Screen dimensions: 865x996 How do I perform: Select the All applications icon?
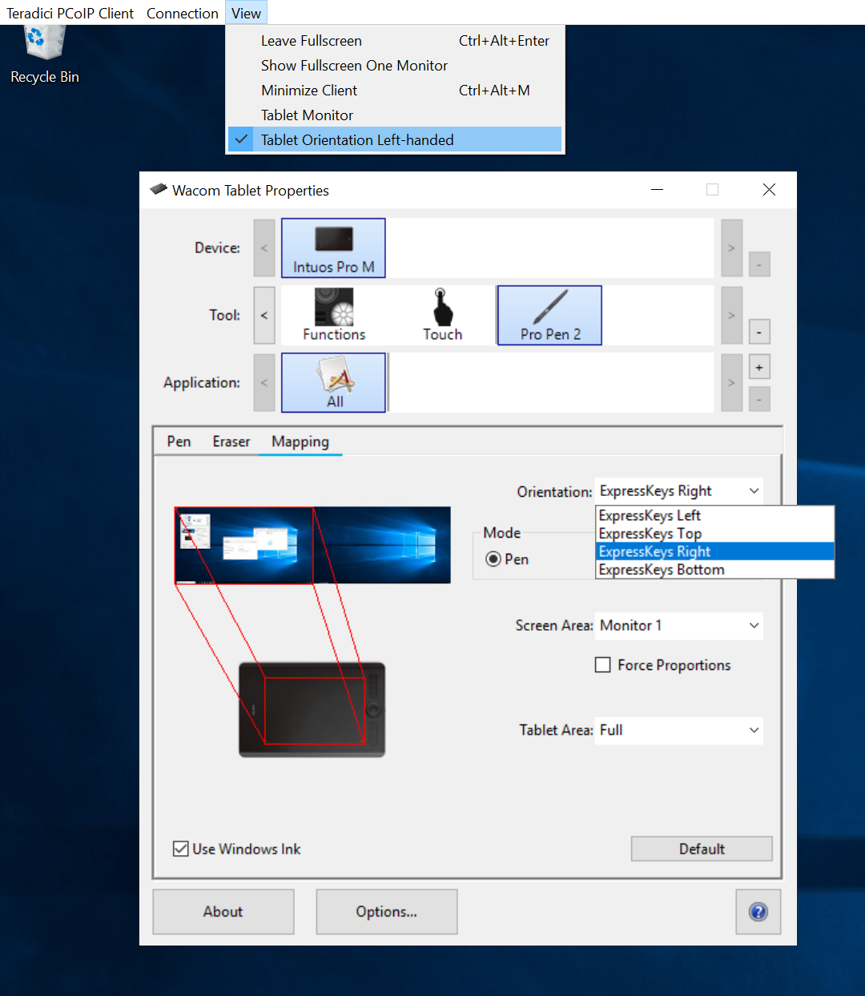(x=333, y=383)
